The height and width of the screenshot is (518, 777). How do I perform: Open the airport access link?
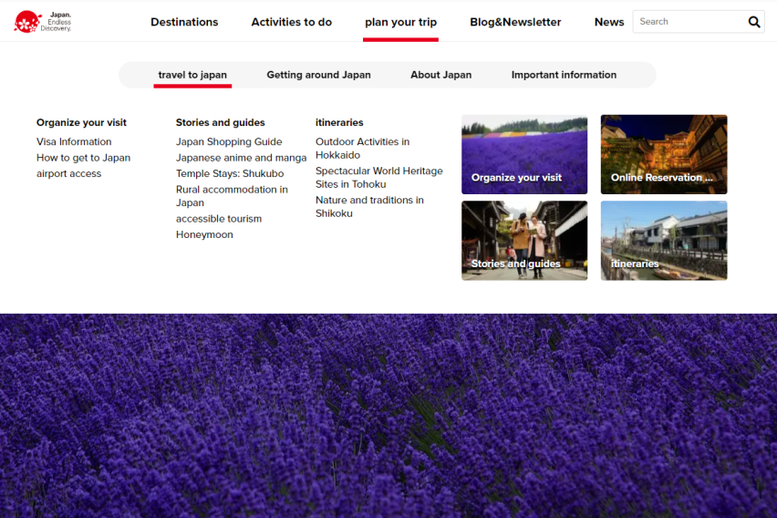coord(68,173)
